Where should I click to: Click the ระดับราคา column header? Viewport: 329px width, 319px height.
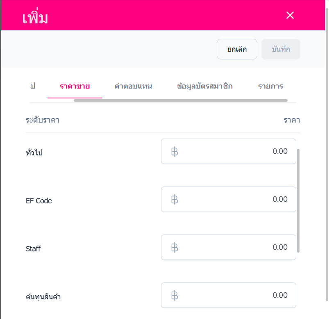coord(43,120)
